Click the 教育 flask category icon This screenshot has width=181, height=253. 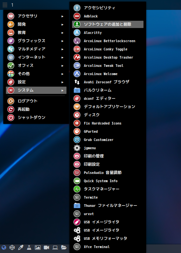[11, 33]
